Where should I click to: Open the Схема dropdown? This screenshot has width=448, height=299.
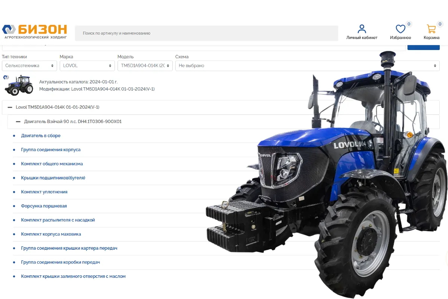307,65
